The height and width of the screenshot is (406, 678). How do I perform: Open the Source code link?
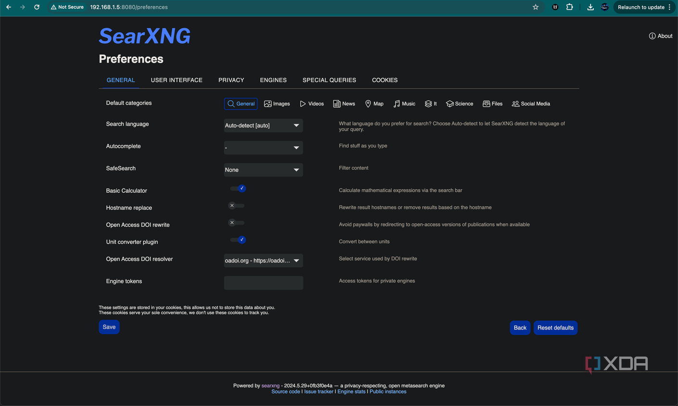pyautogui.click(x=286, y=392)
